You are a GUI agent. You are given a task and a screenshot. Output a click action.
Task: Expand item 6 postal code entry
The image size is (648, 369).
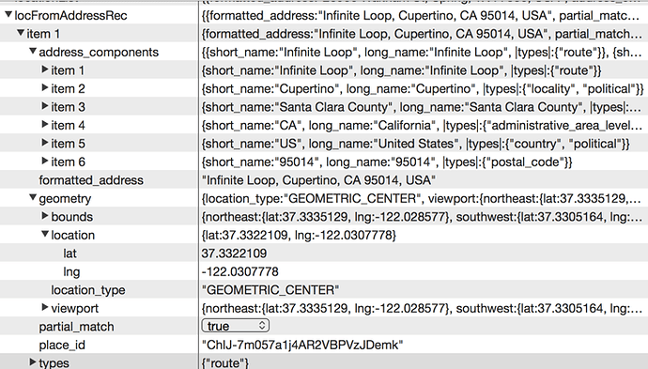(x=45, y=161)
